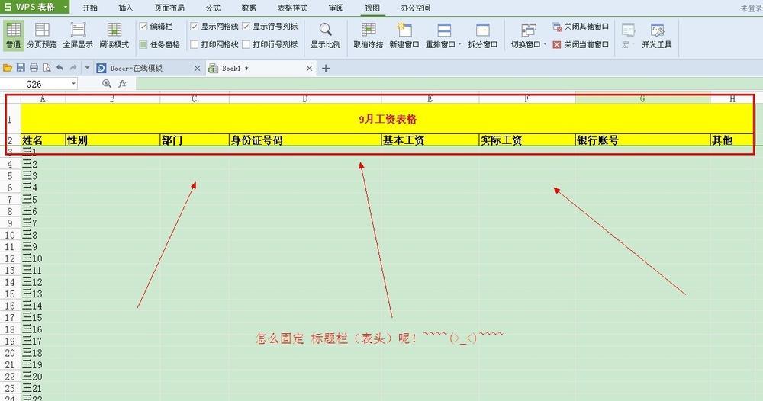The height and width of the screenshot is (401, 763).
Task: Select column D header
Action: point(305,99)
